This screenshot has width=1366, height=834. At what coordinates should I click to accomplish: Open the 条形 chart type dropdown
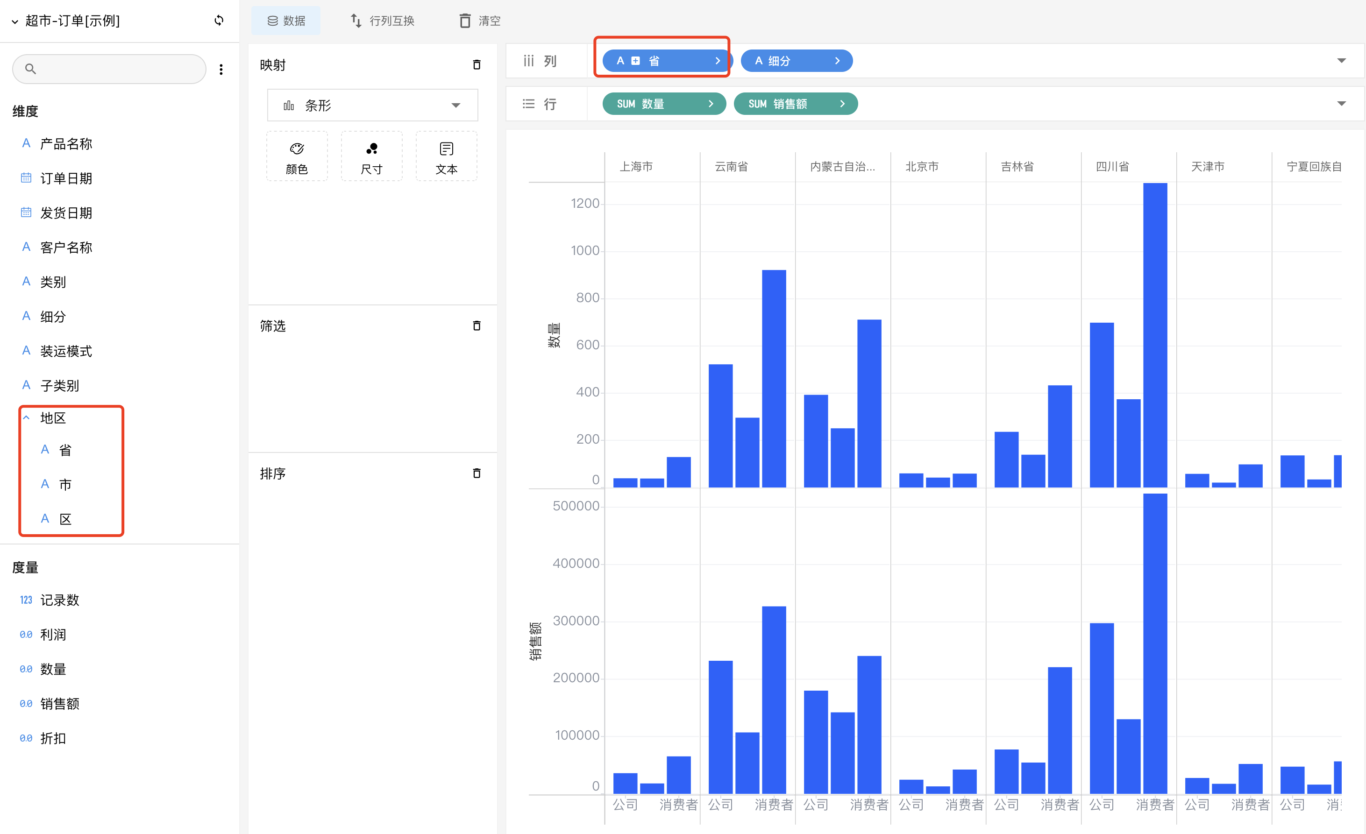tap(372, 105)
